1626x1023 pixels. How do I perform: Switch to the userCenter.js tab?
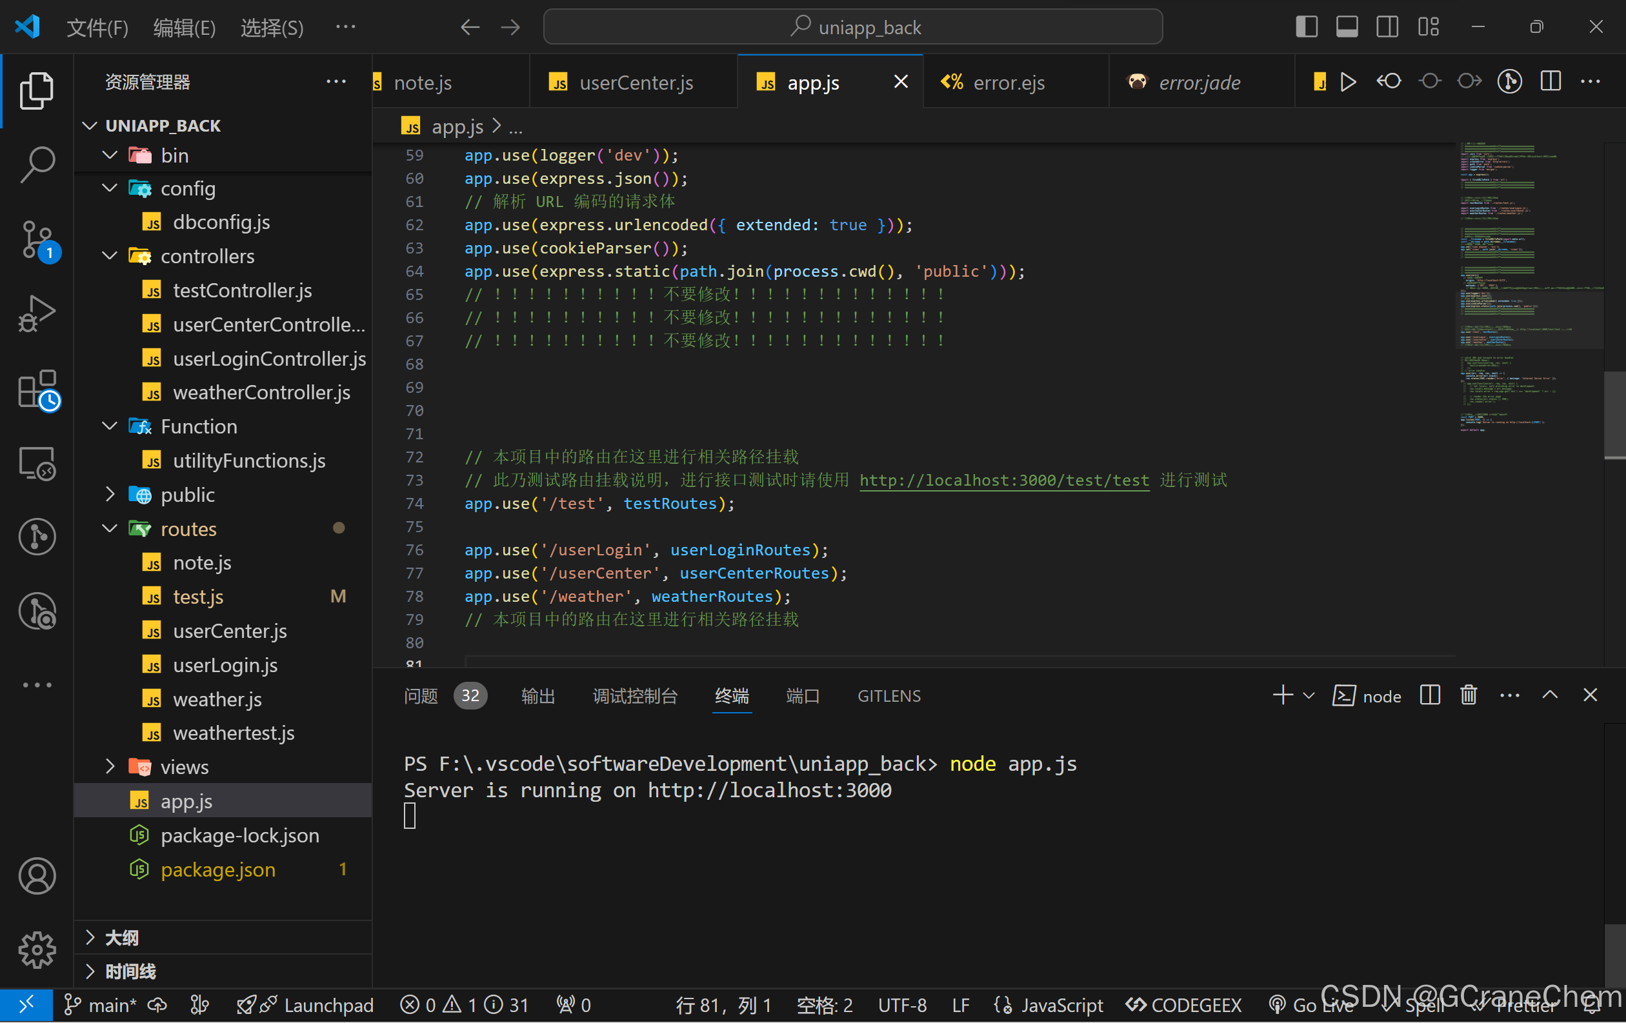point(636,83)
